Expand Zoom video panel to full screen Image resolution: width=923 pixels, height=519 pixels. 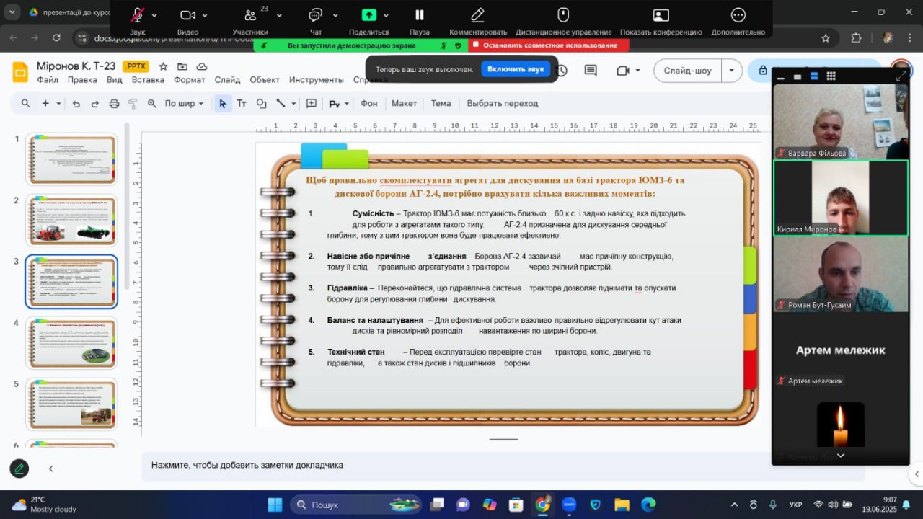point(901,76)
